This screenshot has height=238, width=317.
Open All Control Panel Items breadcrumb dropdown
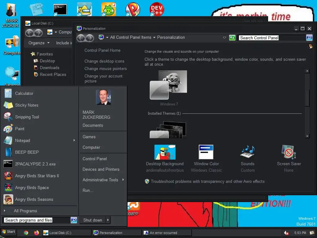click(154, 37)
